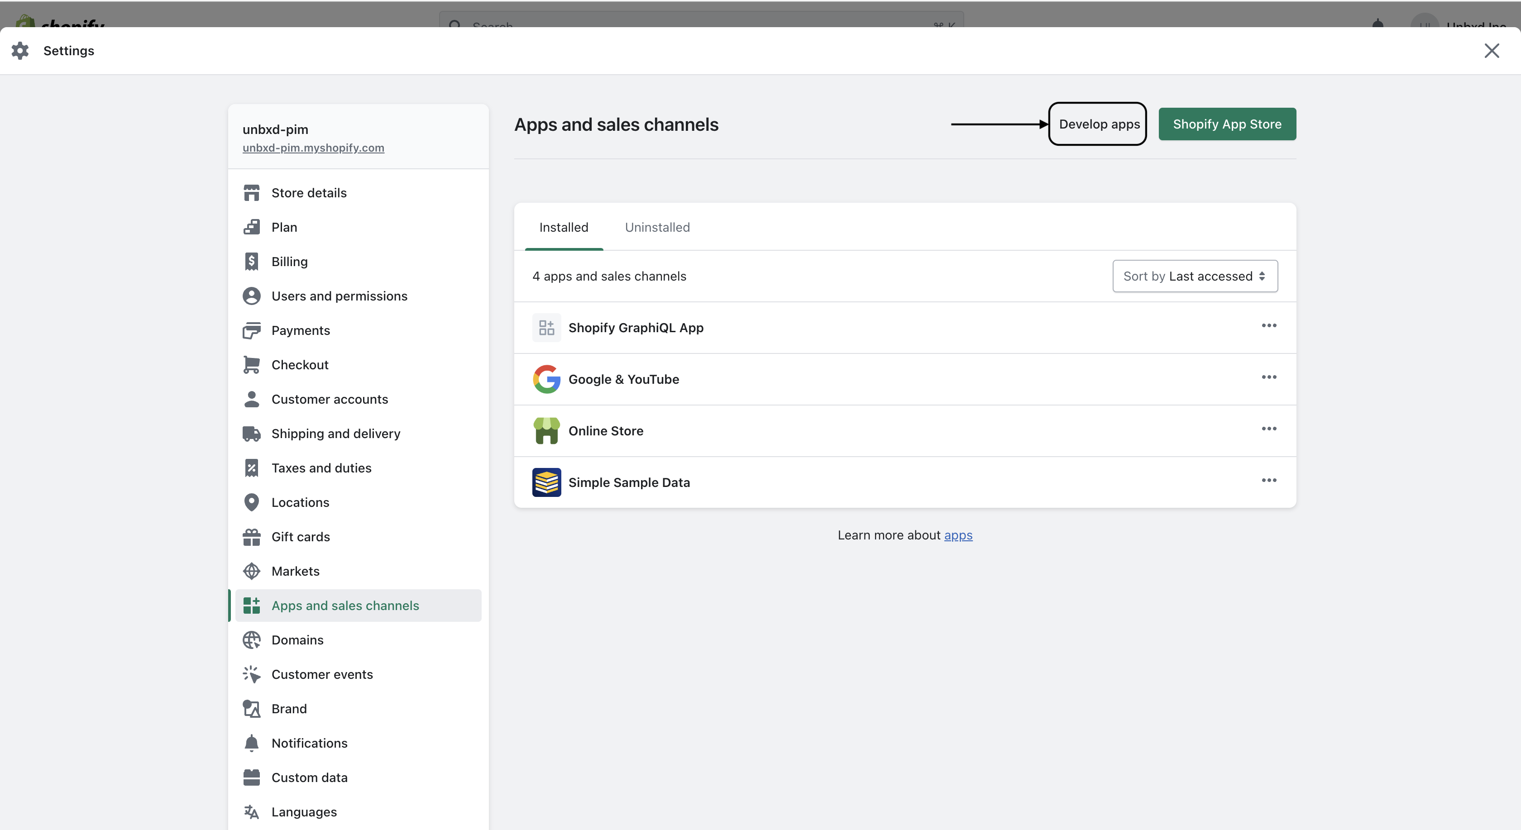Click the Gift cards present icon
Image resolution: width=1521 pixels, height=830 pixels.
(252, 537)
